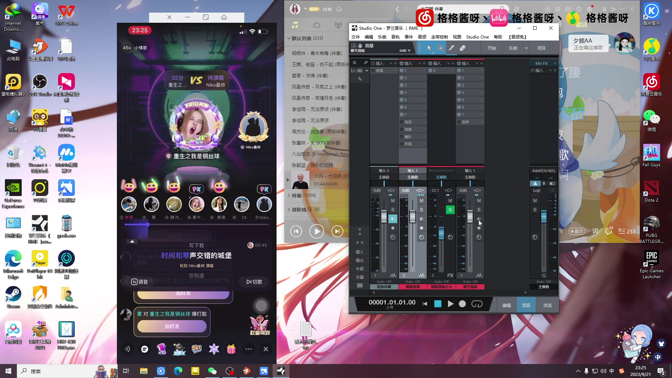This screenshot has width=672, height=378.
Task: Click FX icon on channel 3
Action: click(450, 275)
